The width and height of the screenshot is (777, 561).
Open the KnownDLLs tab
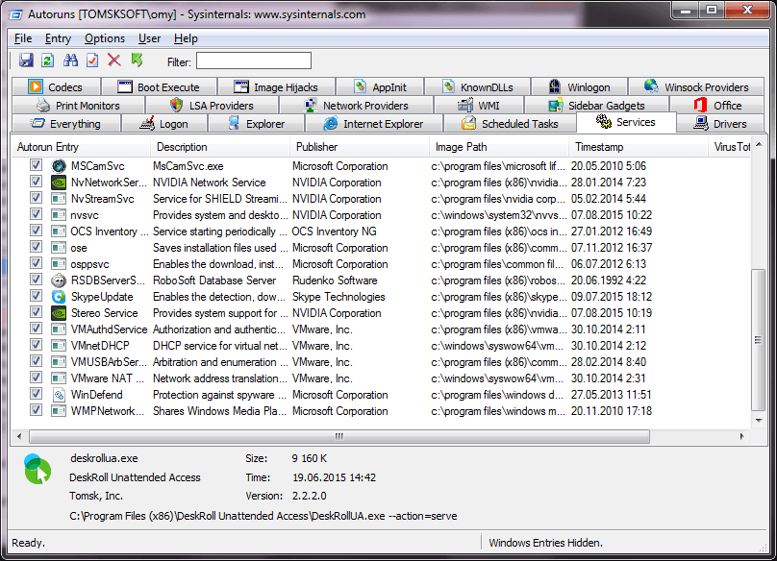click(478, 87)
